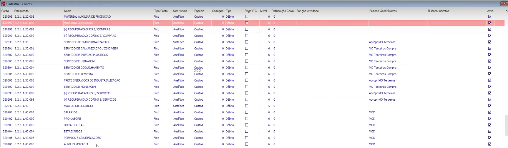508x148 pixels.
Task: Select FRETE S/SERVICOS DE INDUSTRIALIZACAO name
Action: point(92,80)
